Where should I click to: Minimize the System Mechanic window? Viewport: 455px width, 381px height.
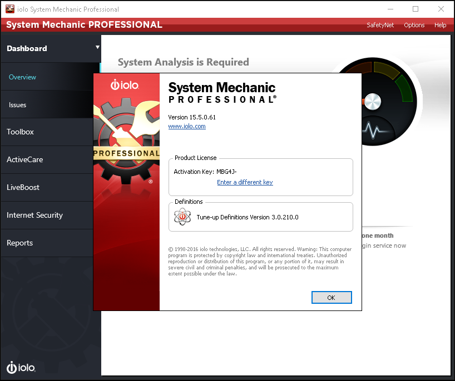click(x=390, y=9)
